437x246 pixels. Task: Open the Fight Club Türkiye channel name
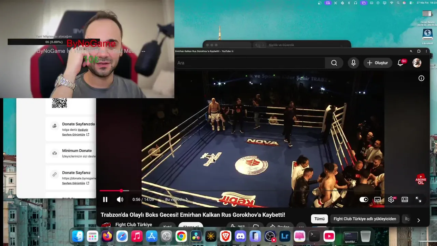click(134, 224)
